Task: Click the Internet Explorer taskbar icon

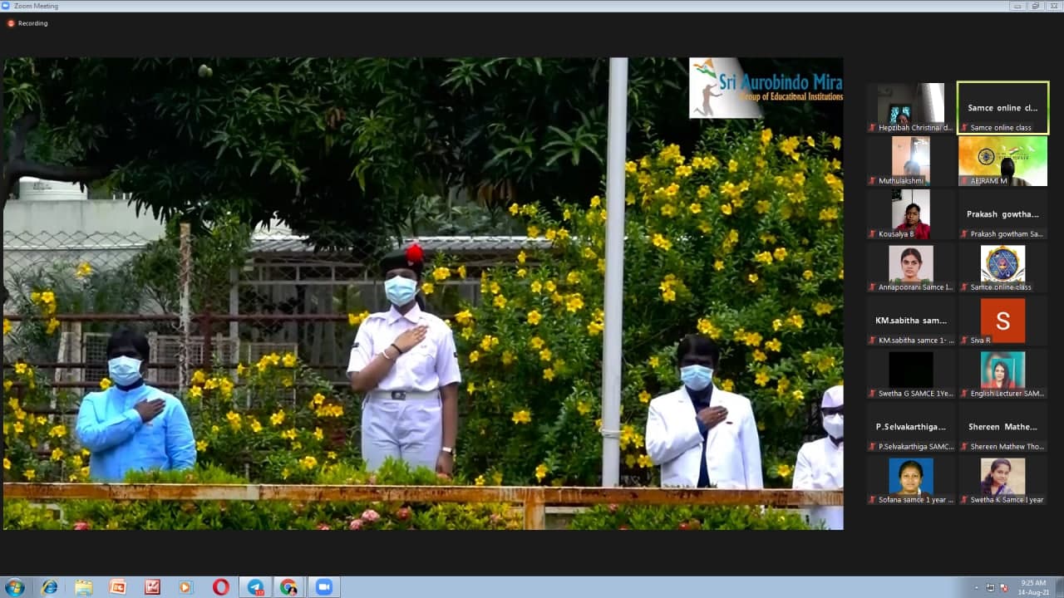Action: pyautogui.click(x=50, y=587)
